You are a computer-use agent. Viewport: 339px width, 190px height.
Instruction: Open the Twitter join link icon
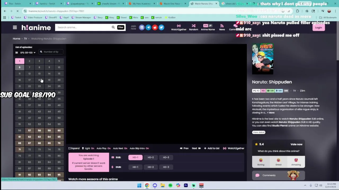tap(161, 27)
